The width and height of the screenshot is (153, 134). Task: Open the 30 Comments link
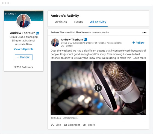70,118
